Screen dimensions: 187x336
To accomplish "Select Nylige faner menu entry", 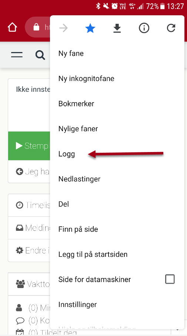I will click(x=117, y=129).
